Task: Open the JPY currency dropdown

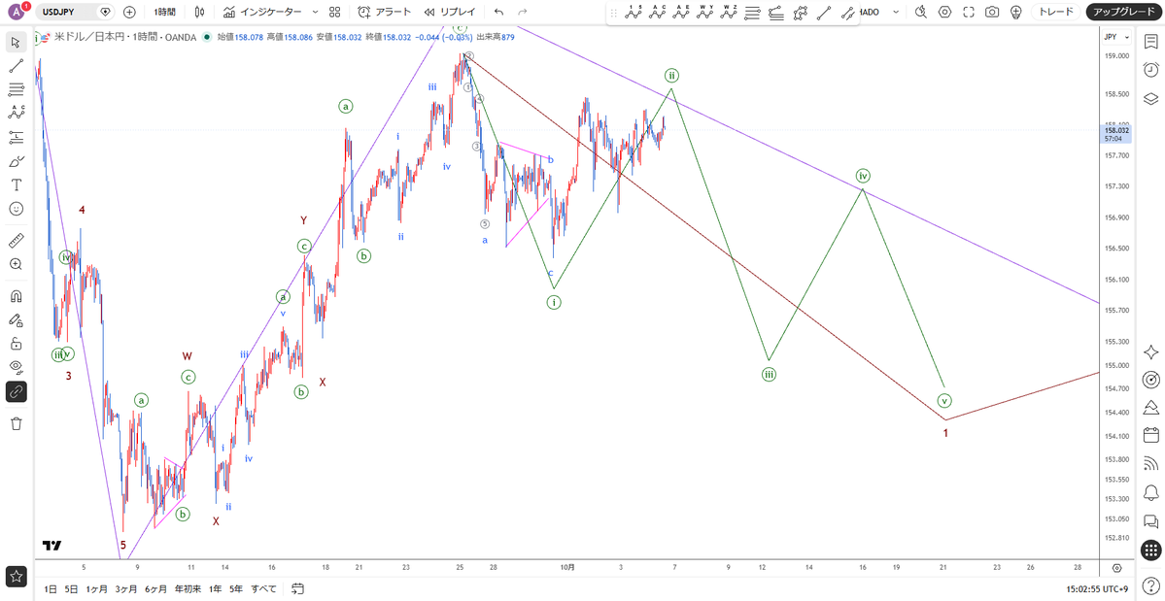Action: click(x=1116, y=36)
